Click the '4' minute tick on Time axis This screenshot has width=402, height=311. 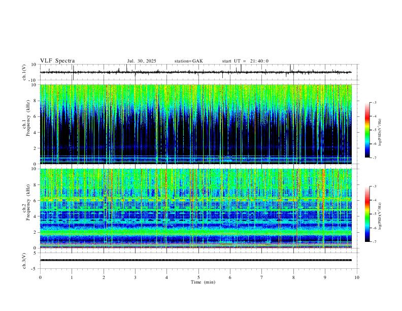click(x=167, y=277)
